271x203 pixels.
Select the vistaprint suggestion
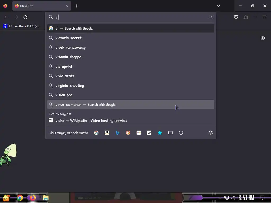pos(131,66)
